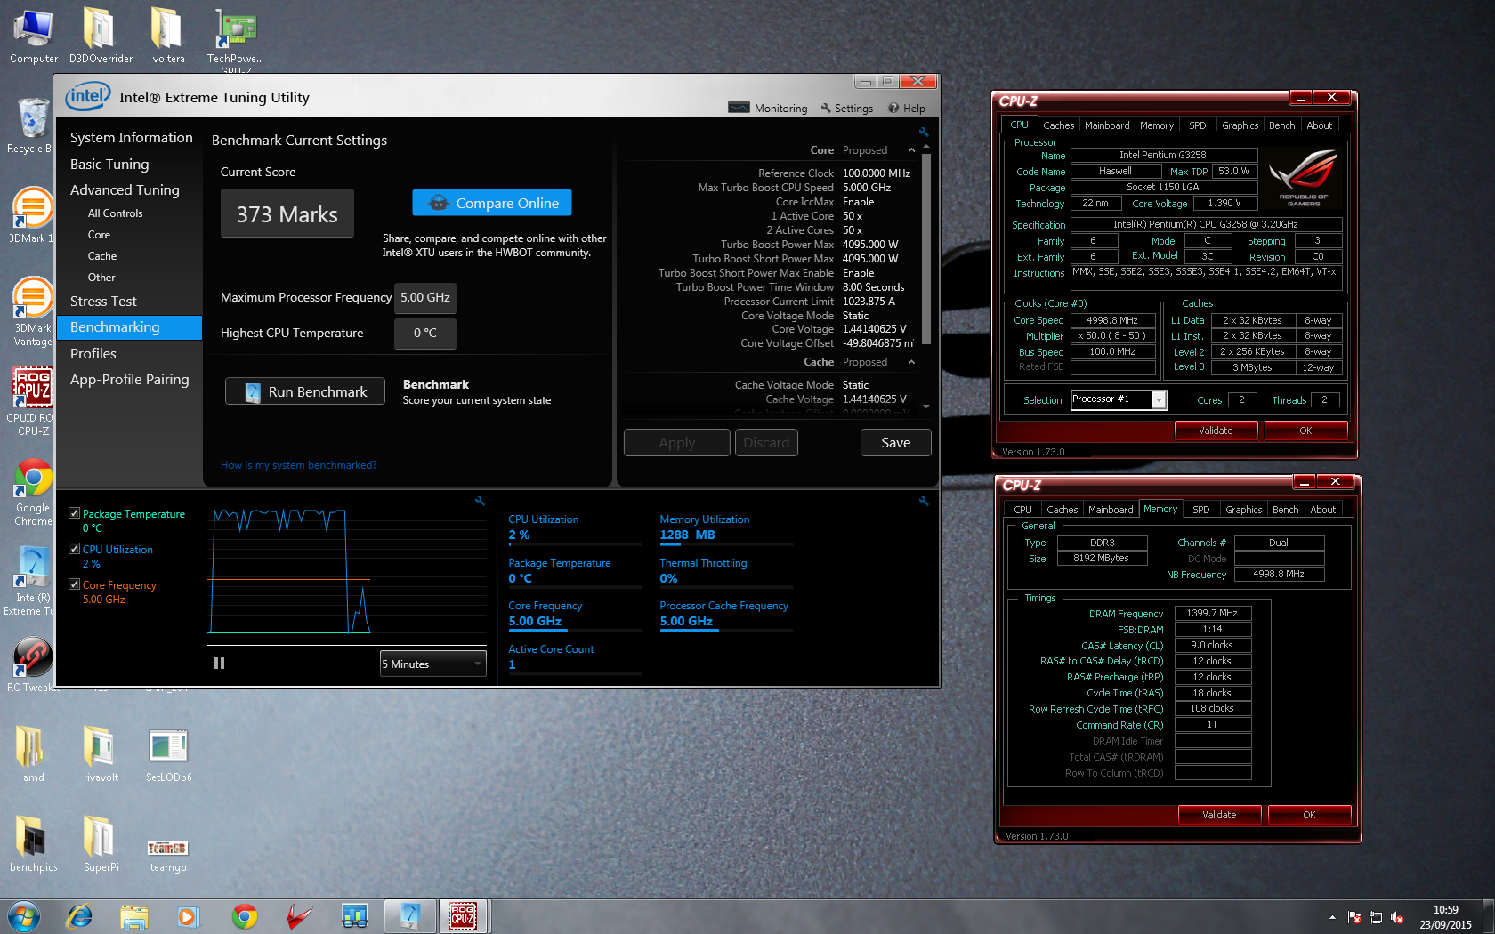Open Advanced Tuning in the sidebar
The width and height of the screenshot is (1495, 934).
pyautogui.click(x=125, y=190)
